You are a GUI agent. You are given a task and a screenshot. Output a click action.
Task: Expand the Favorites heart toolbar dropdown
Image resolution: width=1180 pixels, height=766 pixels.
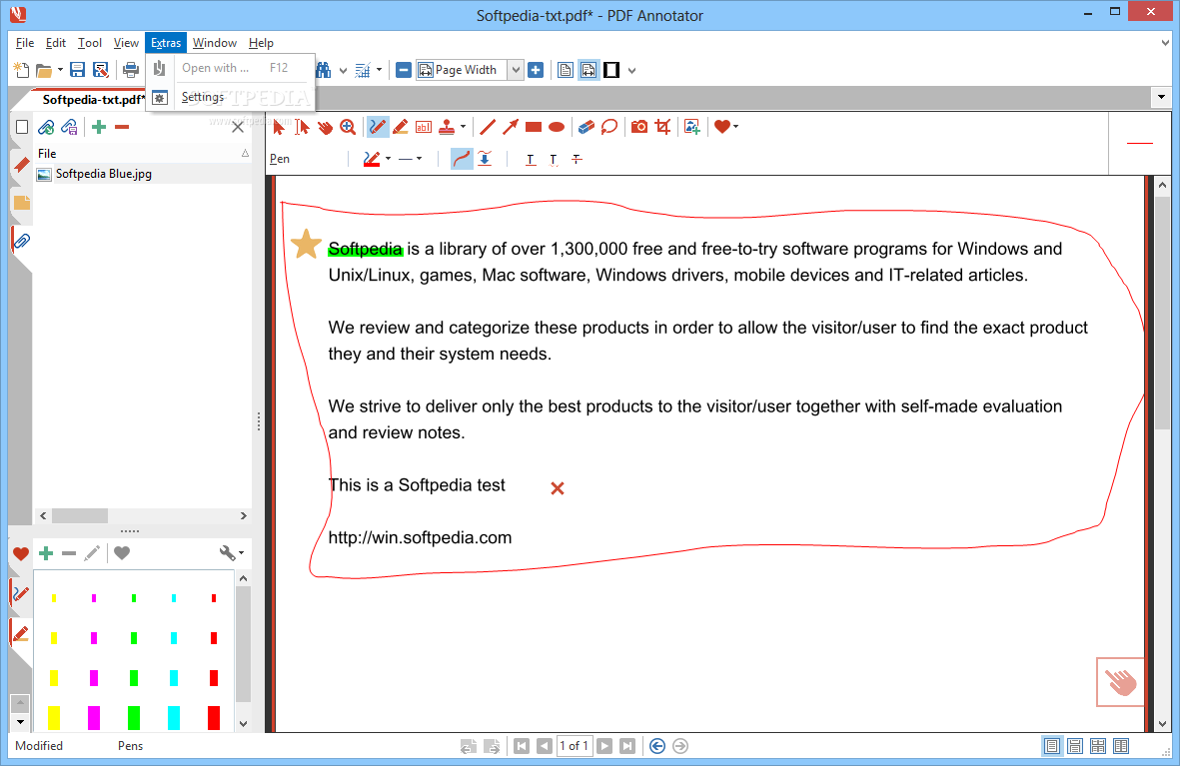click(x=735, y=127)
